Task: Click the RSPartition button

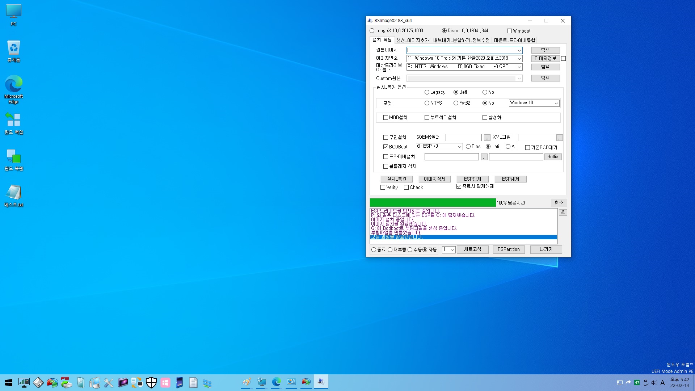Action: (x=509, y=249)
